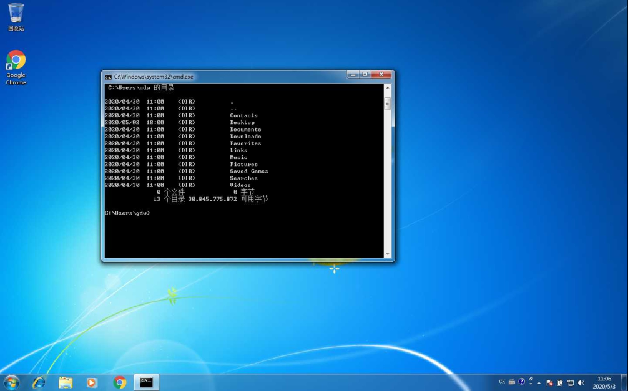Switch the CH input language indicator
628x391 pixels.
[502, 382]
